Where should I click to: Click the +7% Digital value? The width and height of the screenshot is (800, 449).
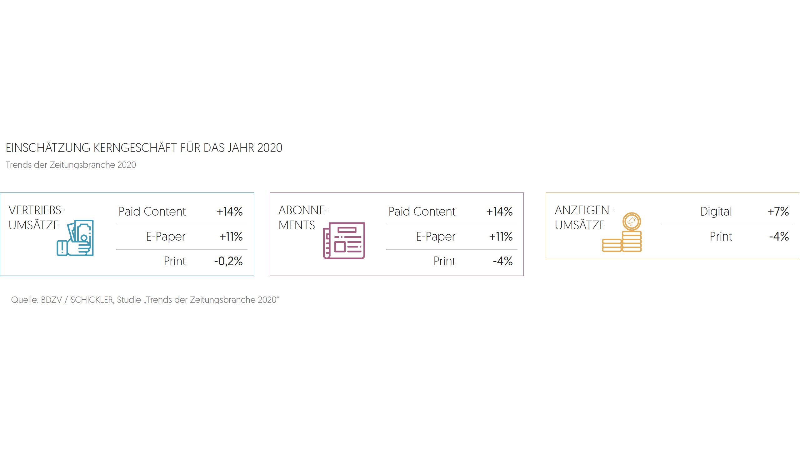point(778,212)
